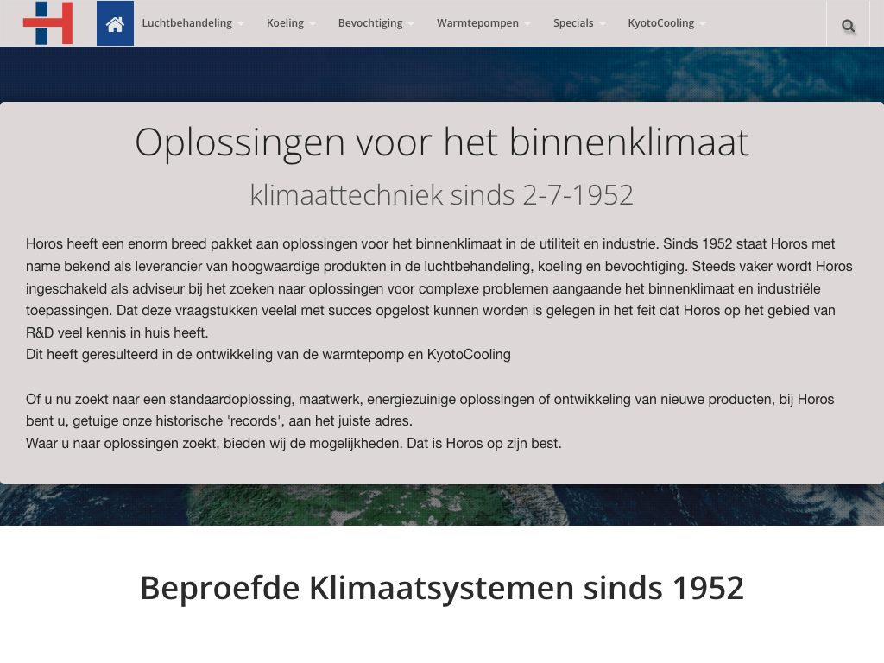Go to the home page icon
Screen dimensions: 884x663
[x=115, y=23]
